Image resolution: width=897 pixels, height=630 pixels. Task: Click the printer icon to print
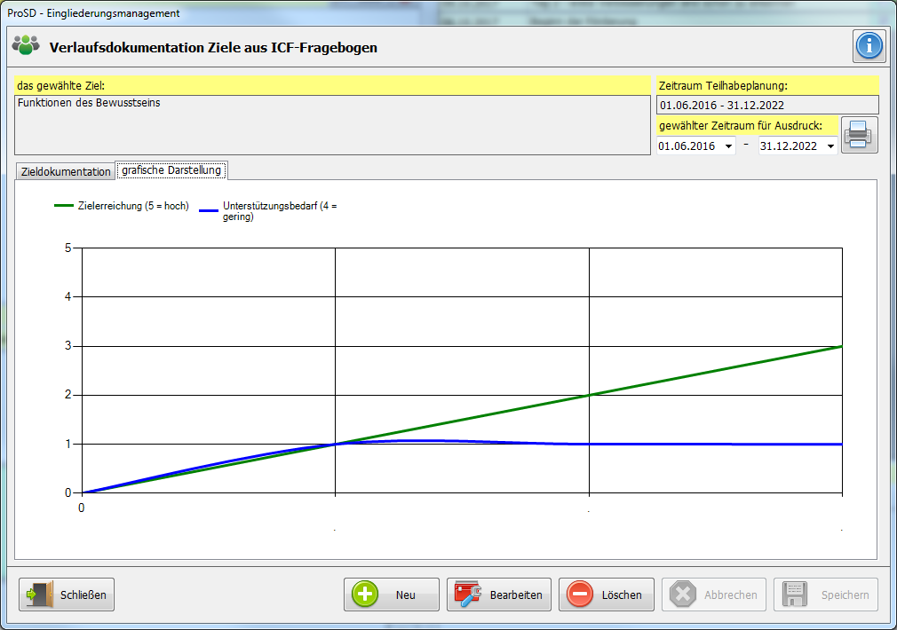[859, 136]
